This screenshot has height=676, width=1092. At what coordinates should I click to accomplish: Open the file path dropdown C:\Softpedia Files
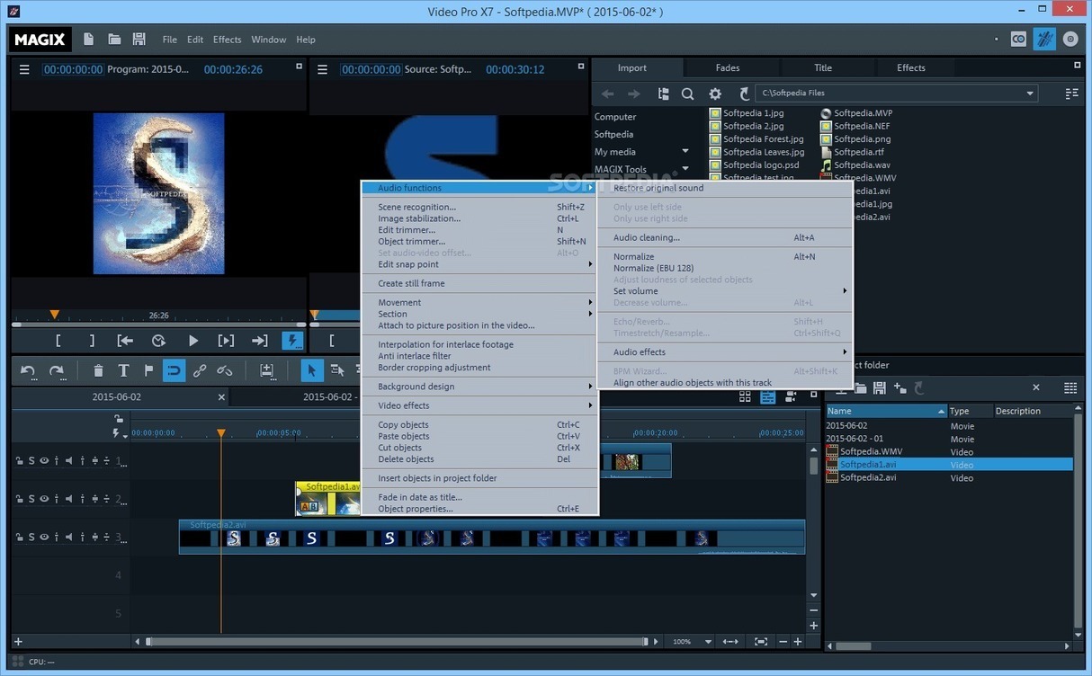1030,93
